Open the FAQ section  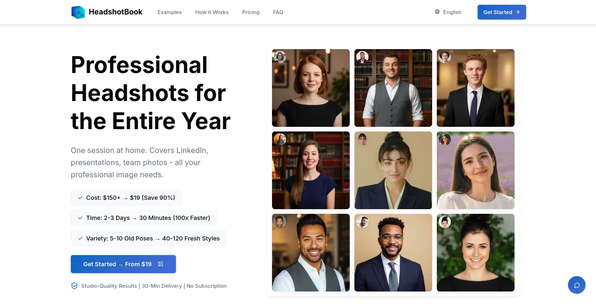coord(278,12)
